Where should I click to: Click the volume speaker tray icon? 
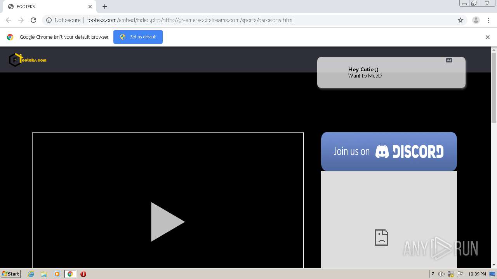tap(441, 274)
